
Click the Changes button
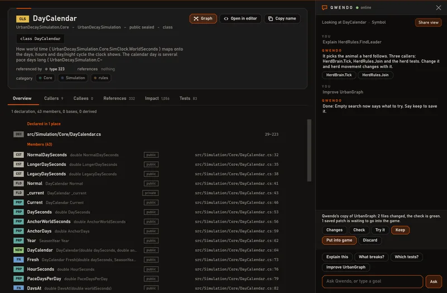coord(334,230)
